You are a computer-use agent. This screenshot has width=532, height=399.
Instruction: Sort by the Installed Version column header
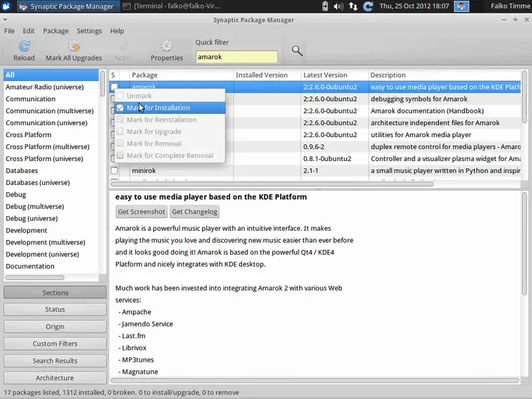pos(267,75)
